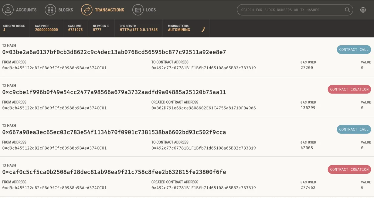Image resolution: width=374 pixels, height=198 pixels.
Task: Open transaction hash 0x667a98ea3ec65ec0
Action: [x=114, y=132]
